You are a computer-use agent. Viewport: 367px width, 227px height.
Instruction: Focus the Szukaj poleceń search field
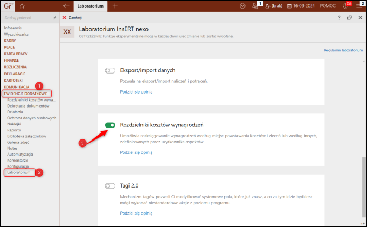[x=27, y=18]
